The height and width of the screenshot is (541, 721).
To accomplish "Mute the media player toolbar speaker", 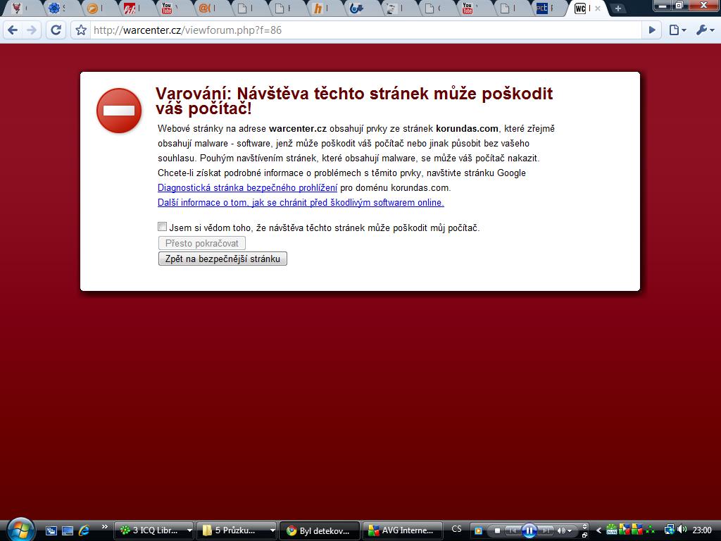I will pyautogui.click(x=561, y=531).
